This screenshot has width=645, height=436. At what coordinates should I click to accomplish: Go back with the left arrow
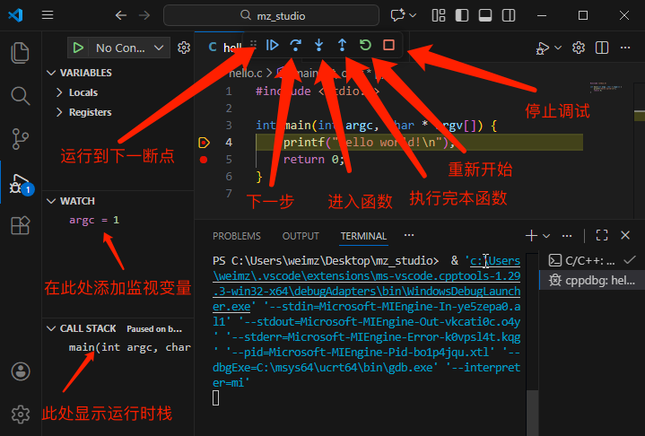tap(120, 15)
